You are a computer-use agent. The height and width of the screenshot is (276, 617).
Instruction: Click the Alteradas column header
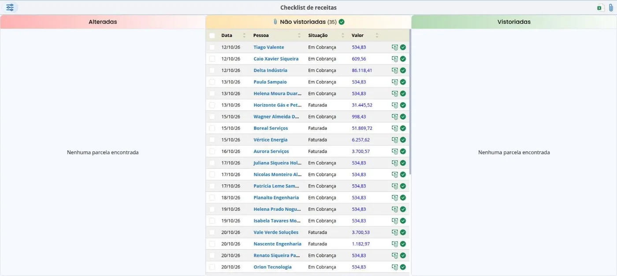[103, 22]
